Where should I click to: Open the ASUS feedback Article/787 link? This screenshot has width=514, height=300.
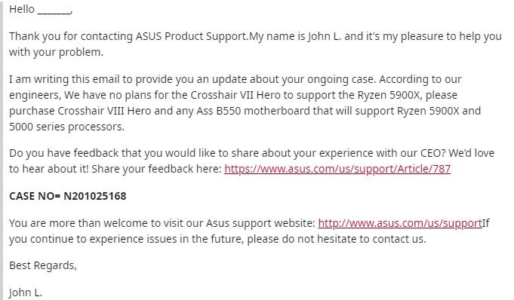click(x=337, y=169)
